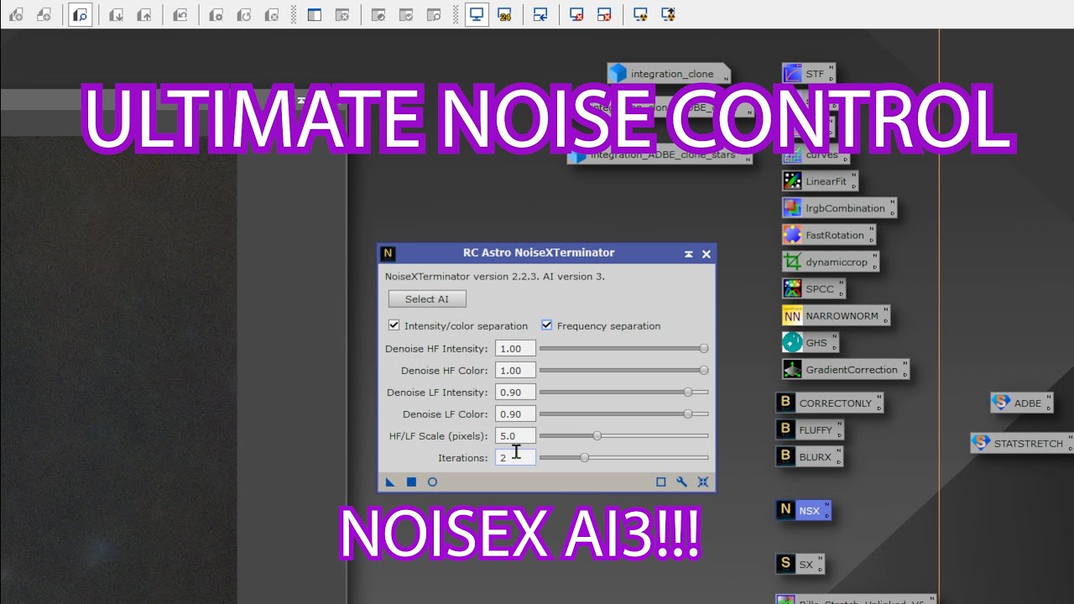
Task: Select the FLUFFY process icon
Action: tap(809, 430)
